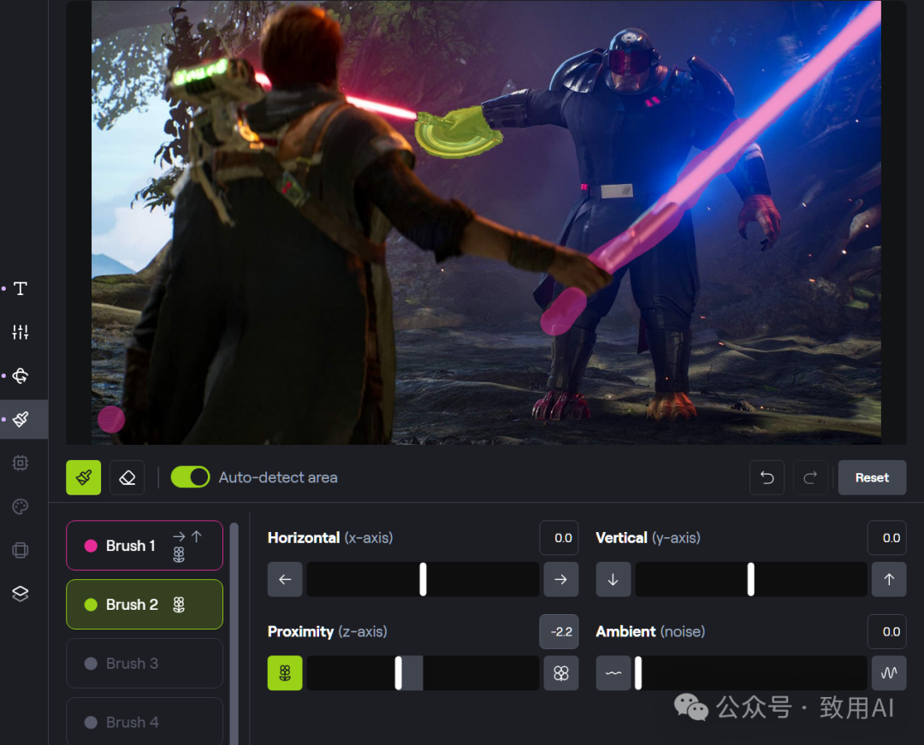924x745 pixels.
Task: Click the redo arrow button
Action: click(809, 477)
